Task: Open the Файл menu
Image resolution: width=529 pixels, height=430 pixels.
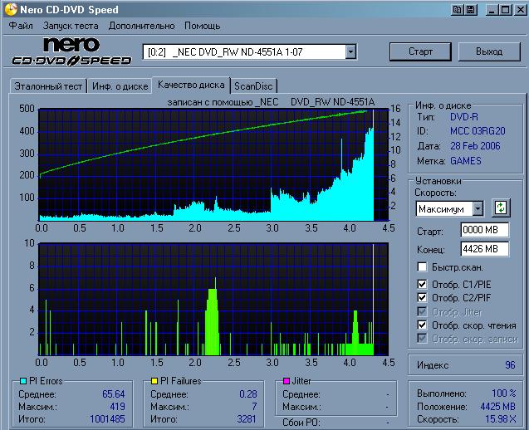Action: [x=20, y=26]
